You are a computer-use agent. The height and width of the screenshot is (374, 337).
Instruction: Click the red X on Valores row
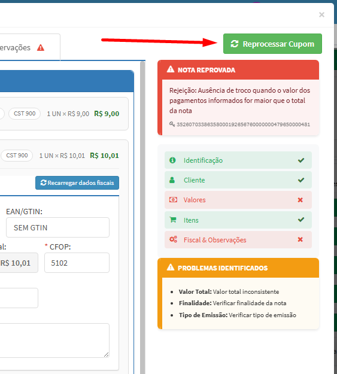click(x=300, y=200)
